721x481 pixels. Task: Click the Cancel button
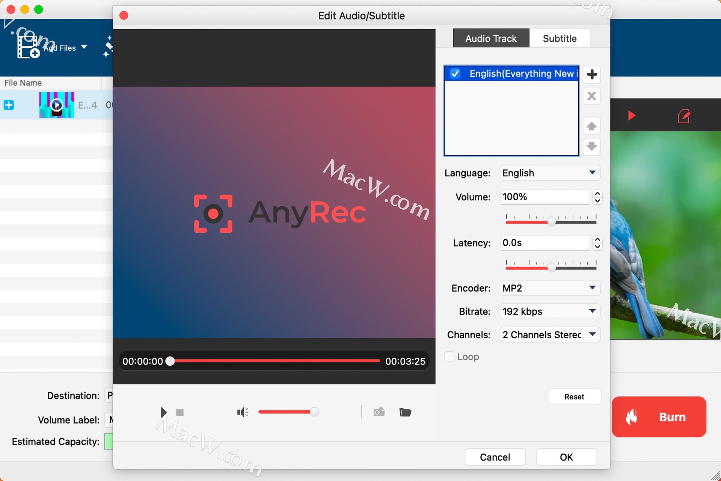coord(495,457)
